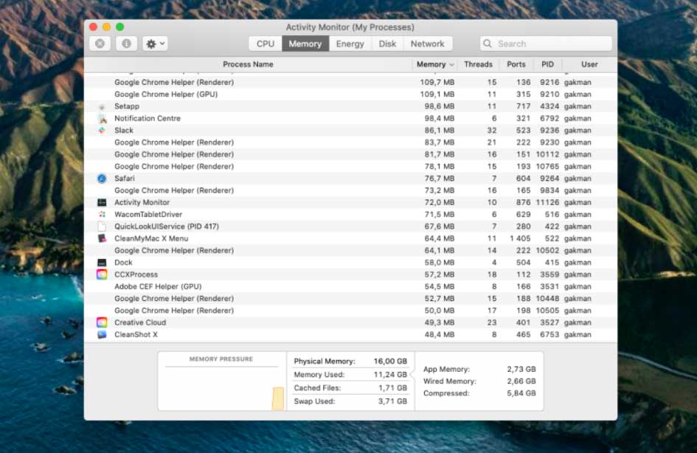
Task: Switch to the CPU tab
Action: pos(266,44)
